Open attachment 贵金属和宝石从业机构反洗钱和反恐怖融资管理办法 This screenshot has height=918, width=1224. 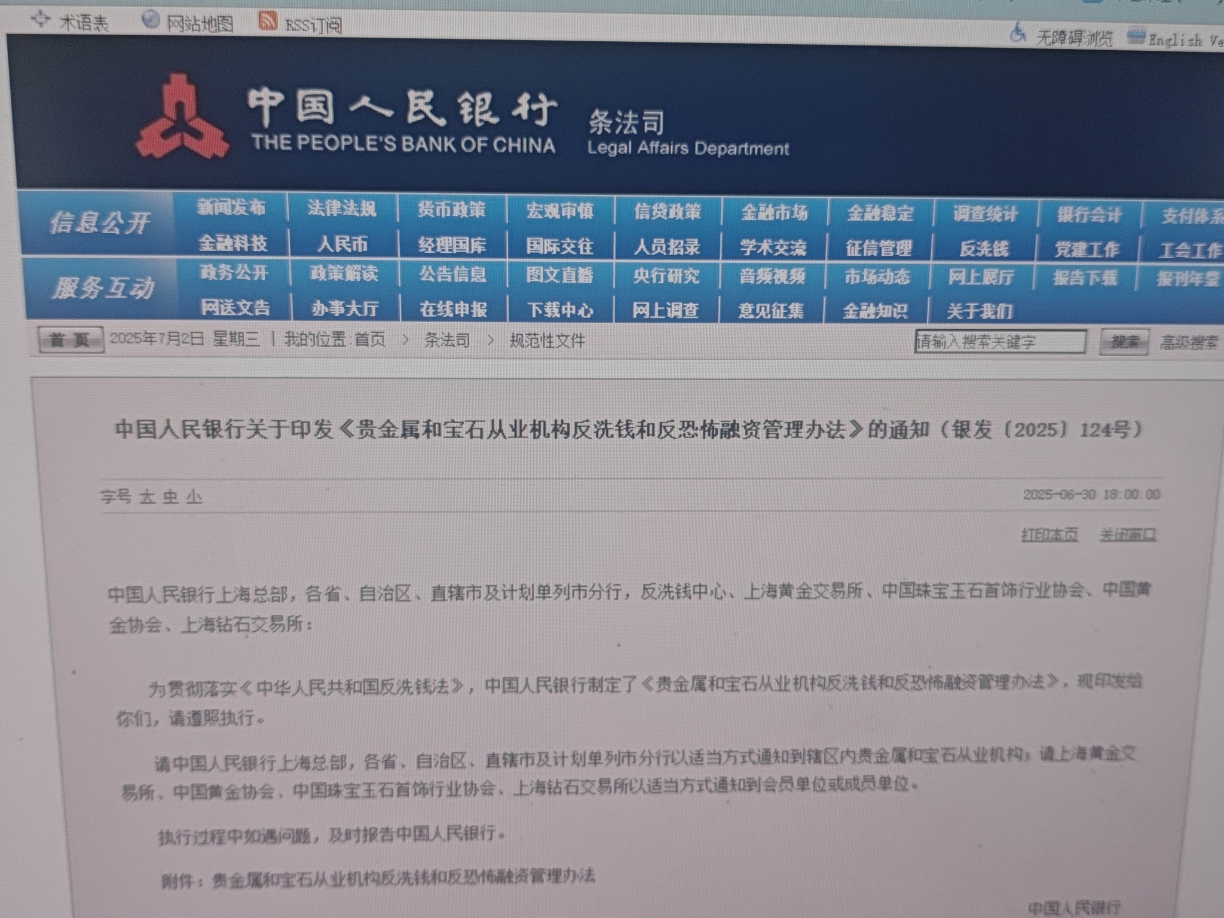(x=403, y=877)
